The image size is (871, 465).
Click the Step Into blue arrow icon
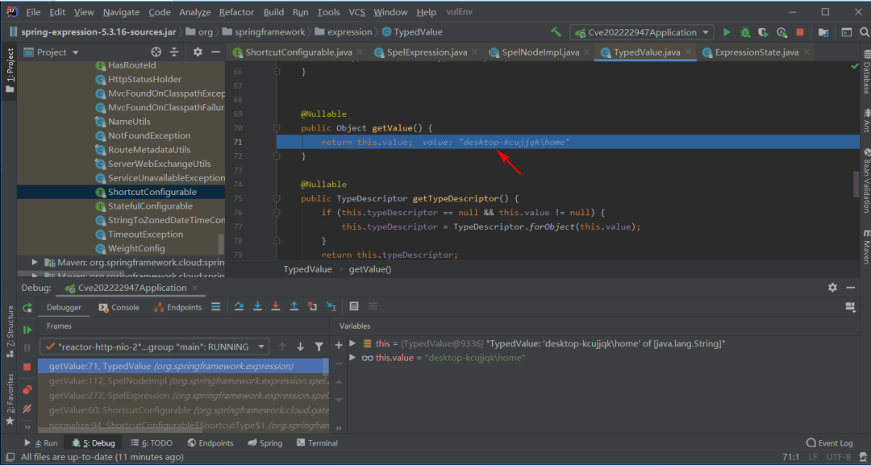(257, 306)
